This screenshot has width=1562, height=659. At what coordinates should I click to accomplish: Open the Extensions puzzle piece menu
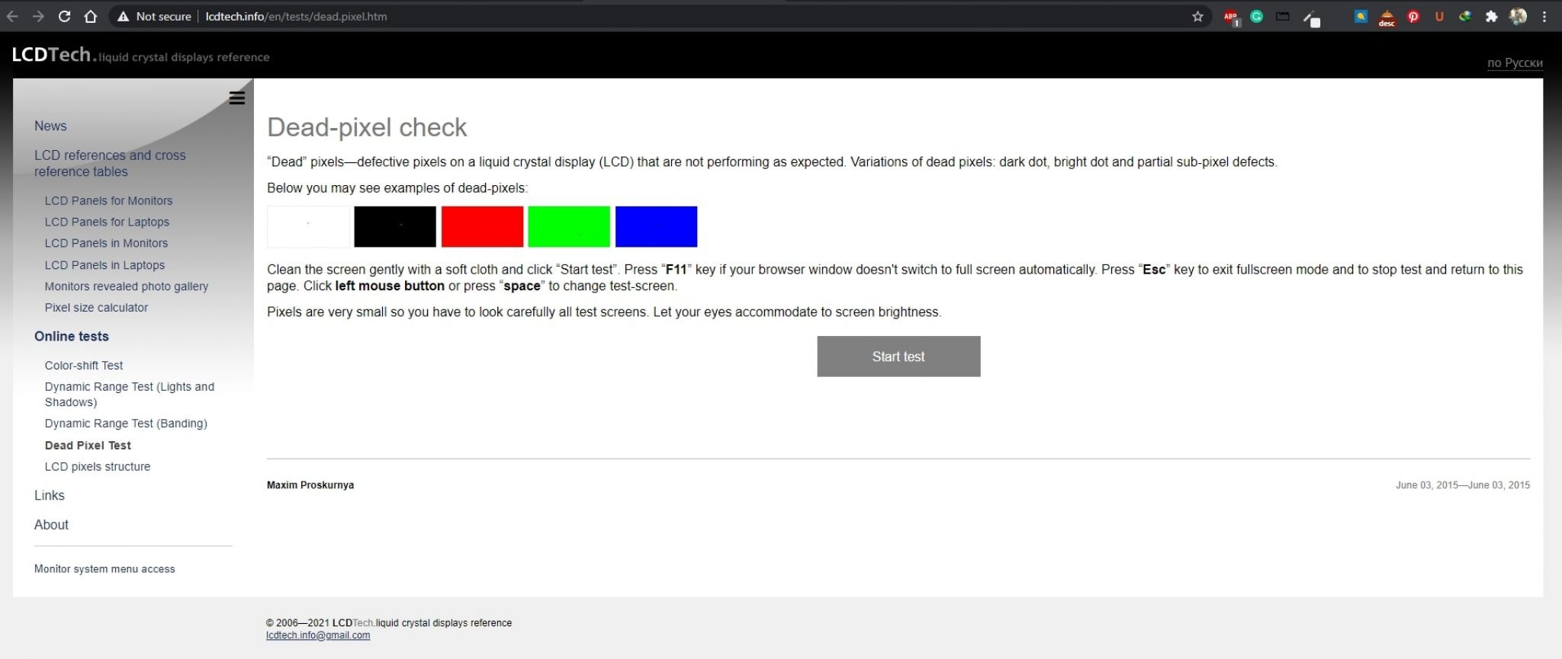pos(1492,16)
